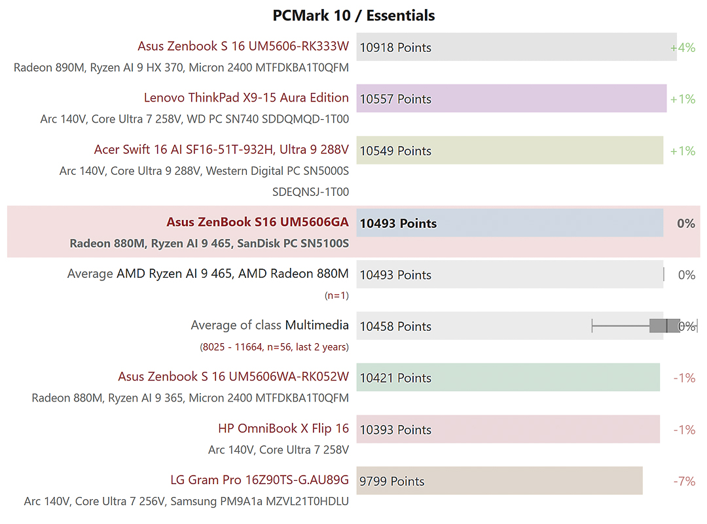This screenshot has height=524, width=707.
Task: Click the PCMark 10 / Essentials heading
Action: pos(353,15)
